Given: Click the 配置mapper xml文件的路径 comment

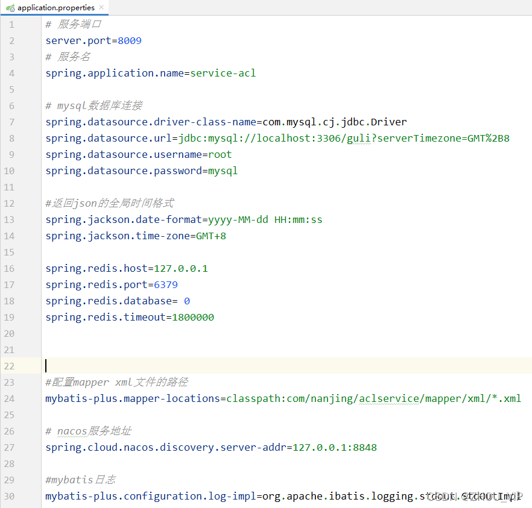Looking at the screenshot, I should click(116, 382).
